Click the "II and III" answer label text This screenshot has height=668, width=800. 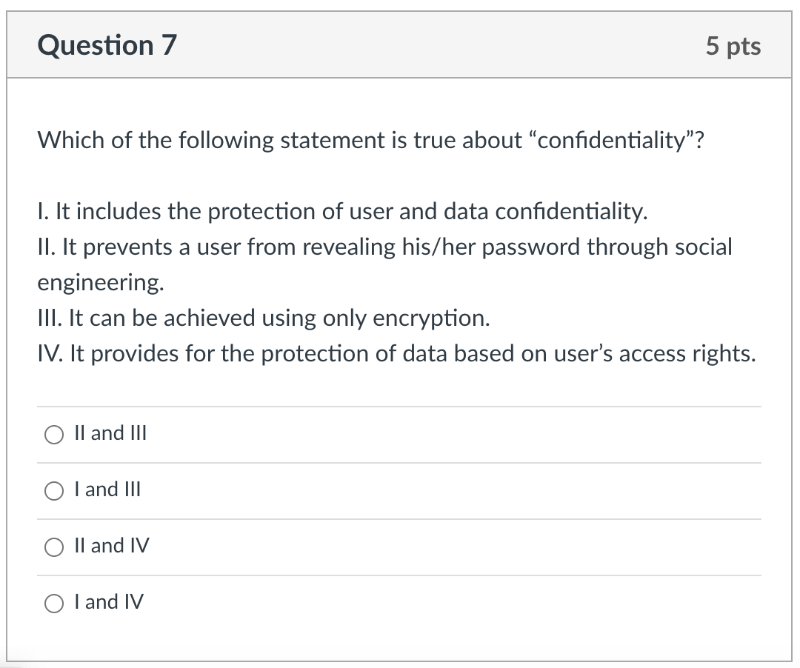pyautogui.click(x=110, y=433)
